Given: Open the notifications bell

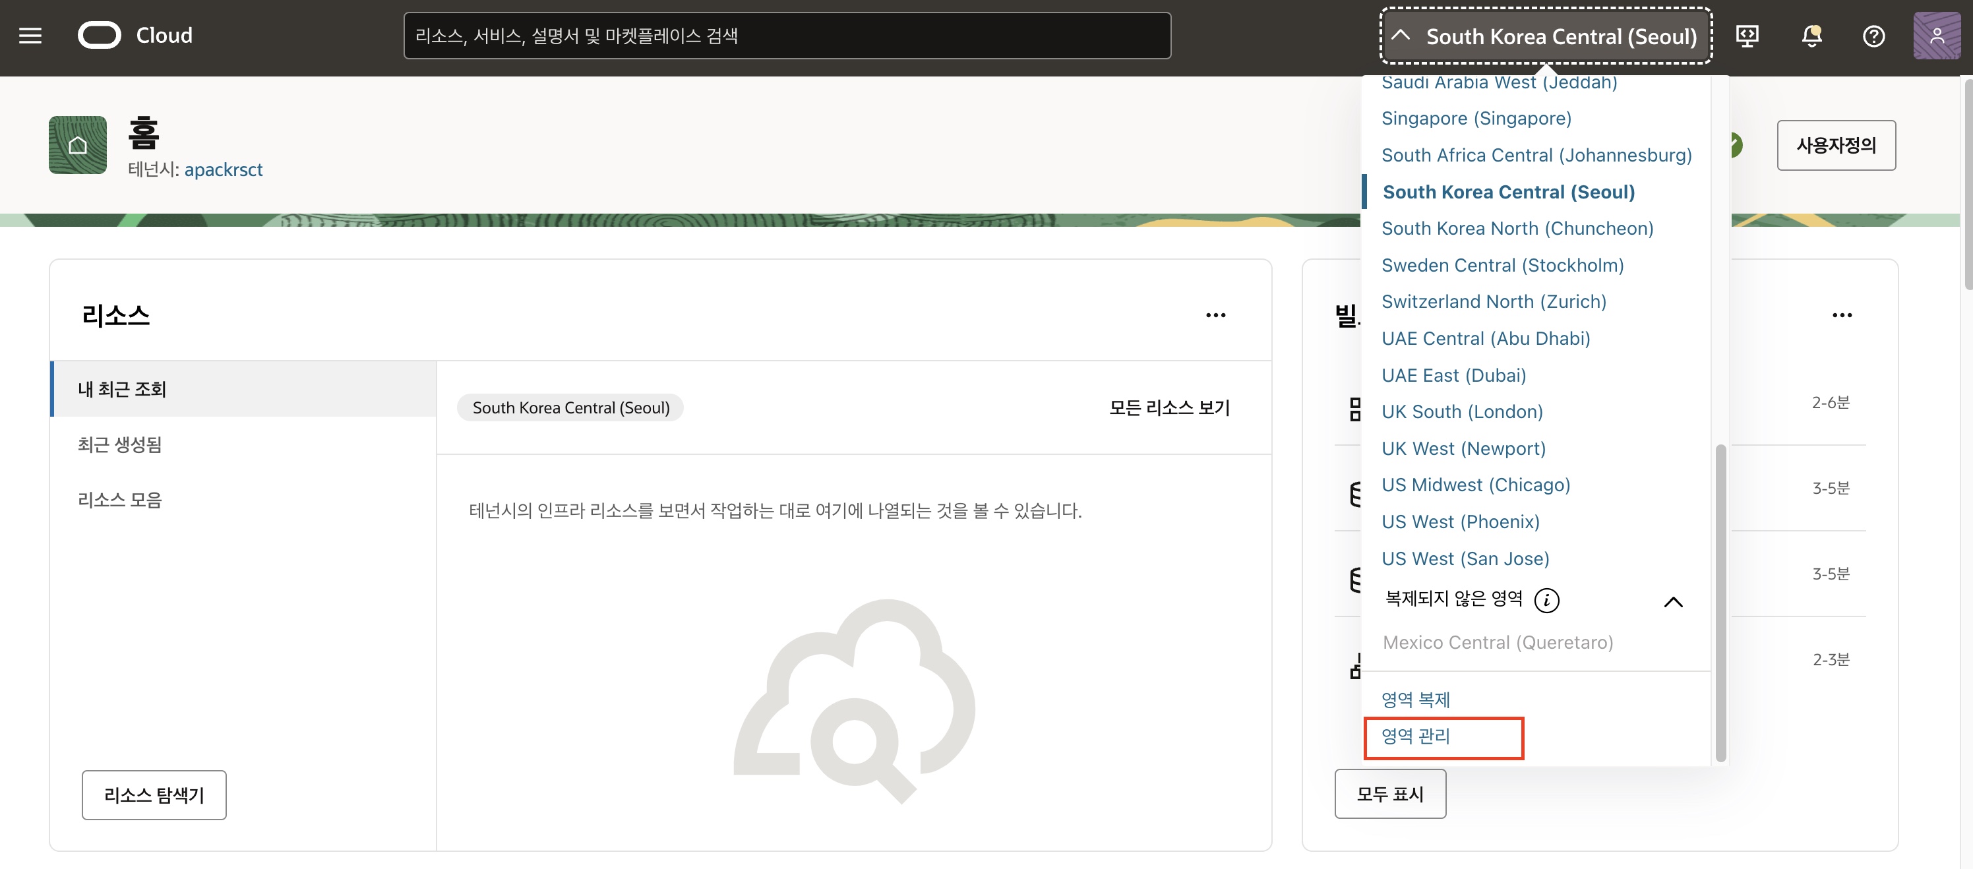Looking at the screenshot, I should click(x=1811, y=35).
